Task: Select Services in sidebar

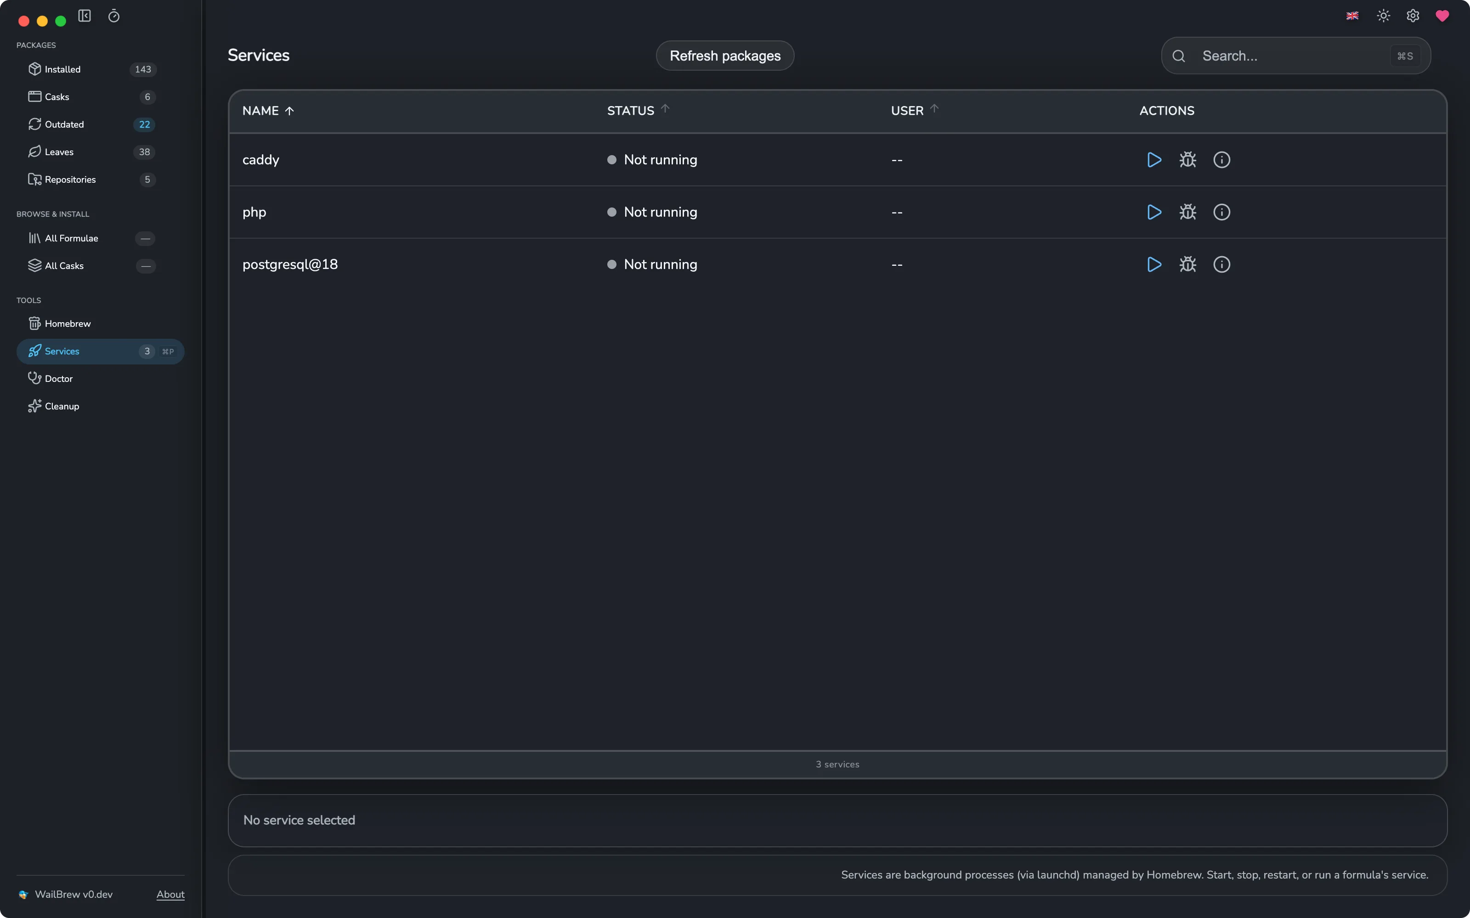Action: (x=100, y=352)
